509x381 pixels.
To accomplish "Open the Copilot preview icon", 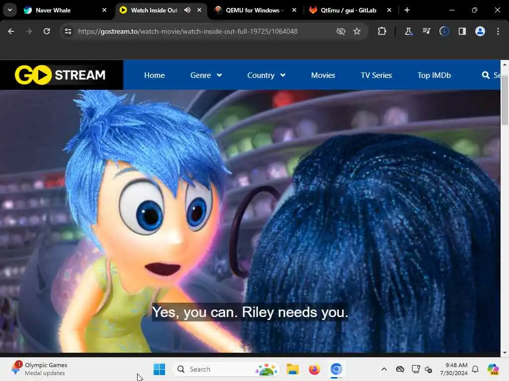I will pyautogui.click(x=493, y=369).
